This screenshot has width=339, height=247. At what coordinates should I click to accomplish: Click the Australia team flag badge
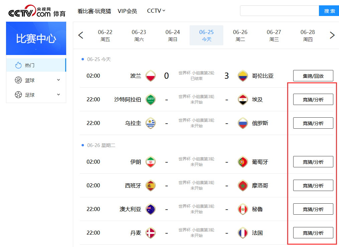pyautogui.click(x=150, y=209)
